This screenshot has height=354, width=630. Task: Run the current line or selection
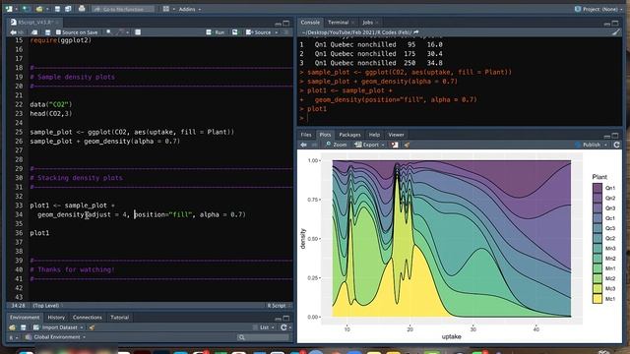click(x=216, y=32)
